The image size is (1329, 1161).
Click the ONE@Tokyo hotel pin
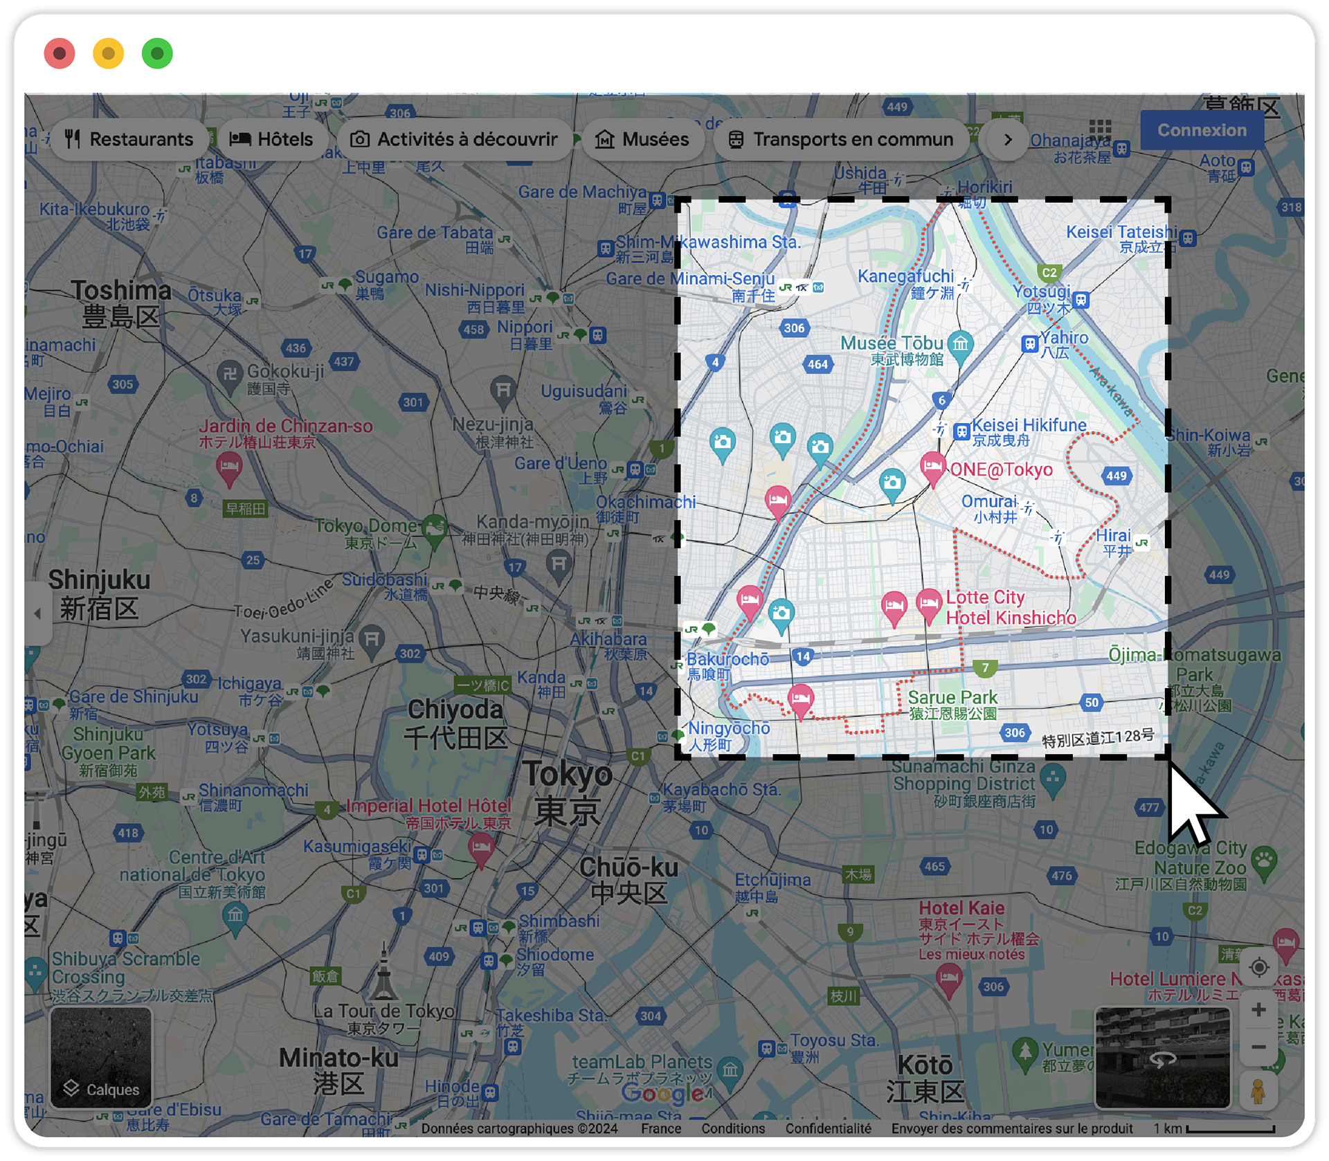click(932, 467)
